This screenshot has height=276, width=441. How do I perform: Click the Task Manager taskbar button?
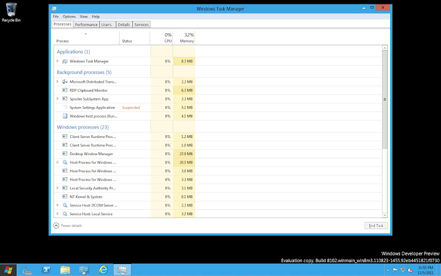(x=122, y=270)
